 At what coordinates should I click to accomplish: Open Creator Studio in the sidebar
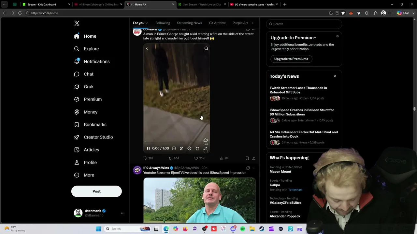[93, 137]
